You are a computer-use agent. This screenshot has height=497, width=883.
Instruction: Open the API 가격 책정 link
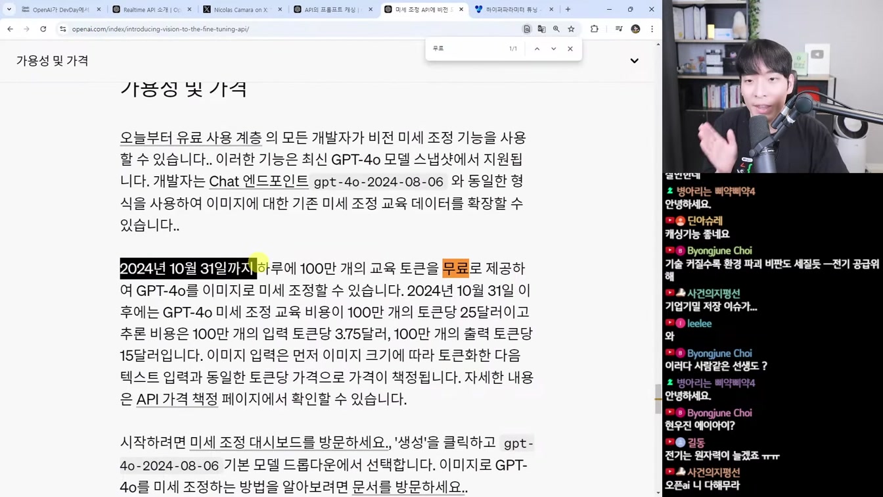tap(177, 400)
